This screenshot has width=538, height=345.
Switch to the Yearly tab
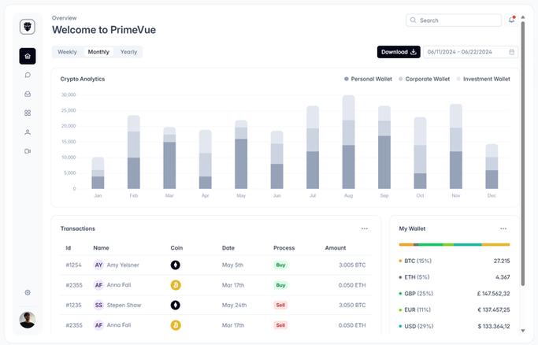point(128,52)
